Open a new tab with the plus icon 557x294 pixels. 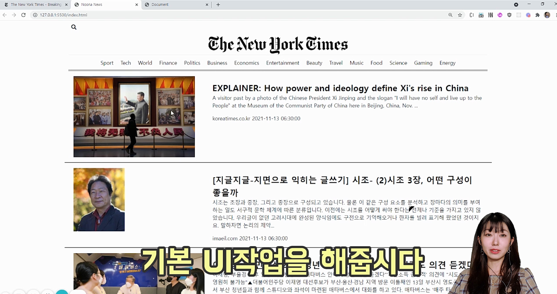218,5
